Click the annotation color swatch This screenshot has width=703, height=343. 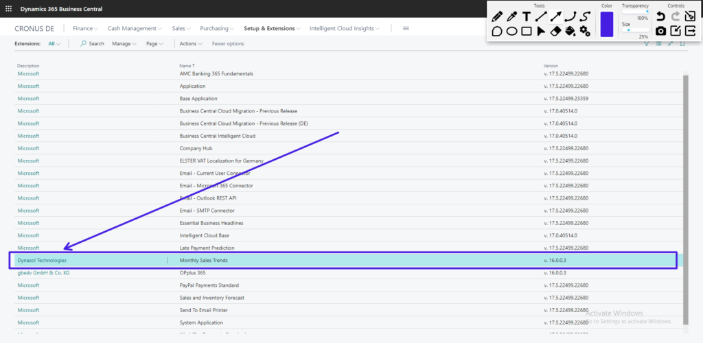606,25
